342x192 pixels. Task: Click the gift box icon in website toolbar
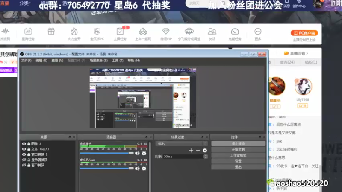click(x=51, y=32)
